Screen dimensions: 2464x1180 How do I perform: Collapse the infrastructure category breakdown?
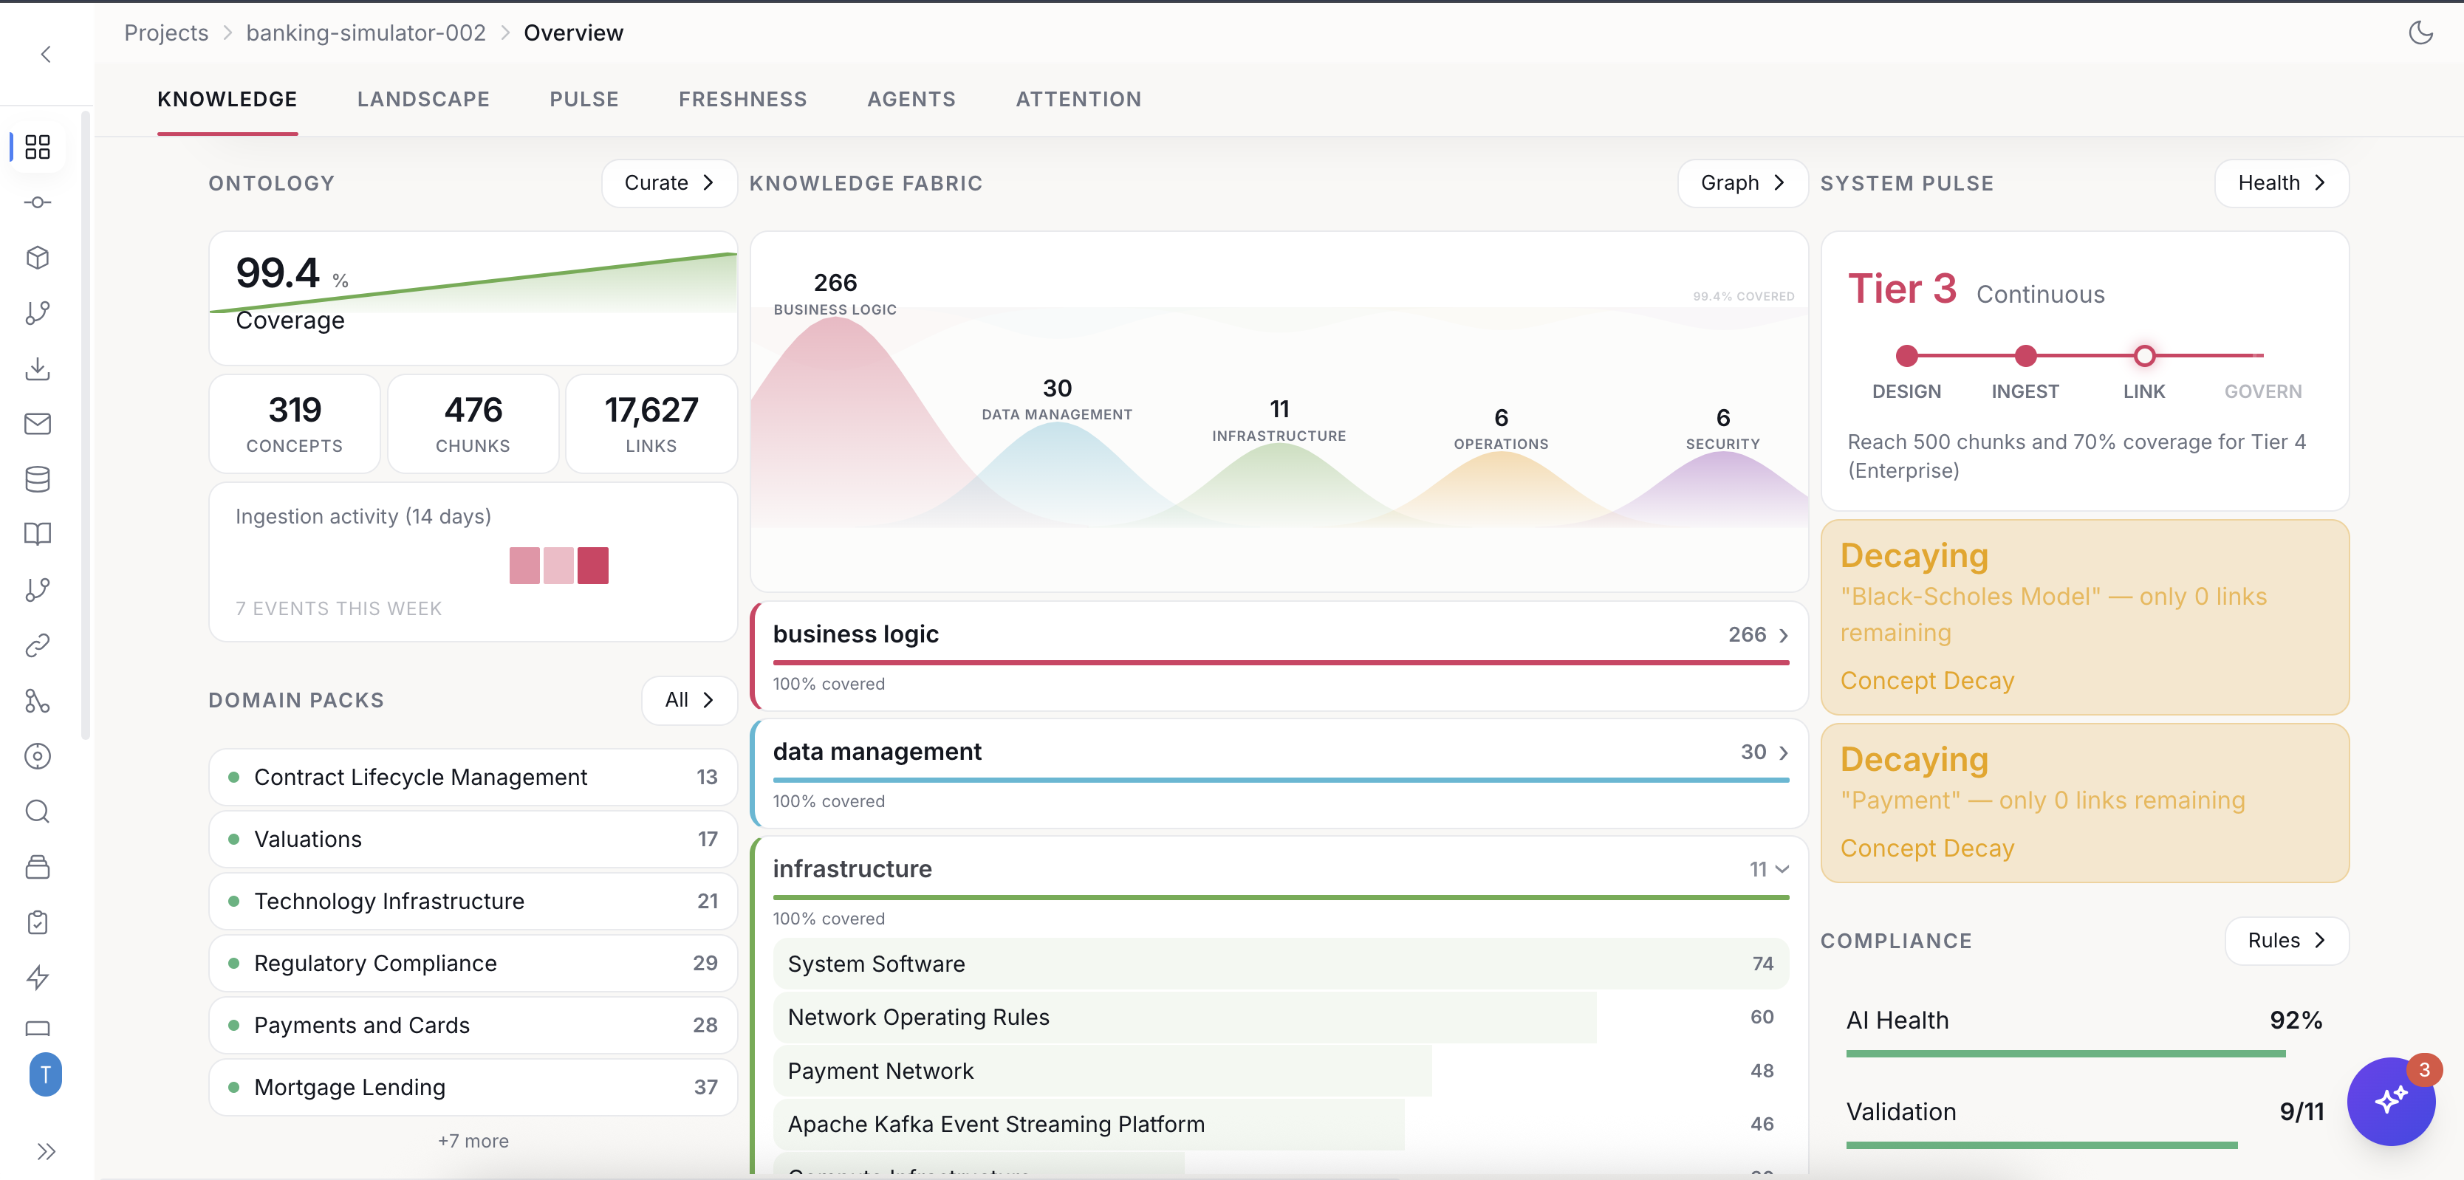(1781, 869)
